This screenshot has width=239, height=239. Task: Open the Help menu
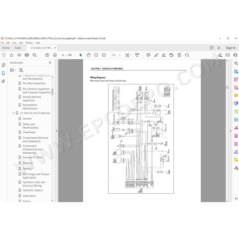click(x=38, y=43)
